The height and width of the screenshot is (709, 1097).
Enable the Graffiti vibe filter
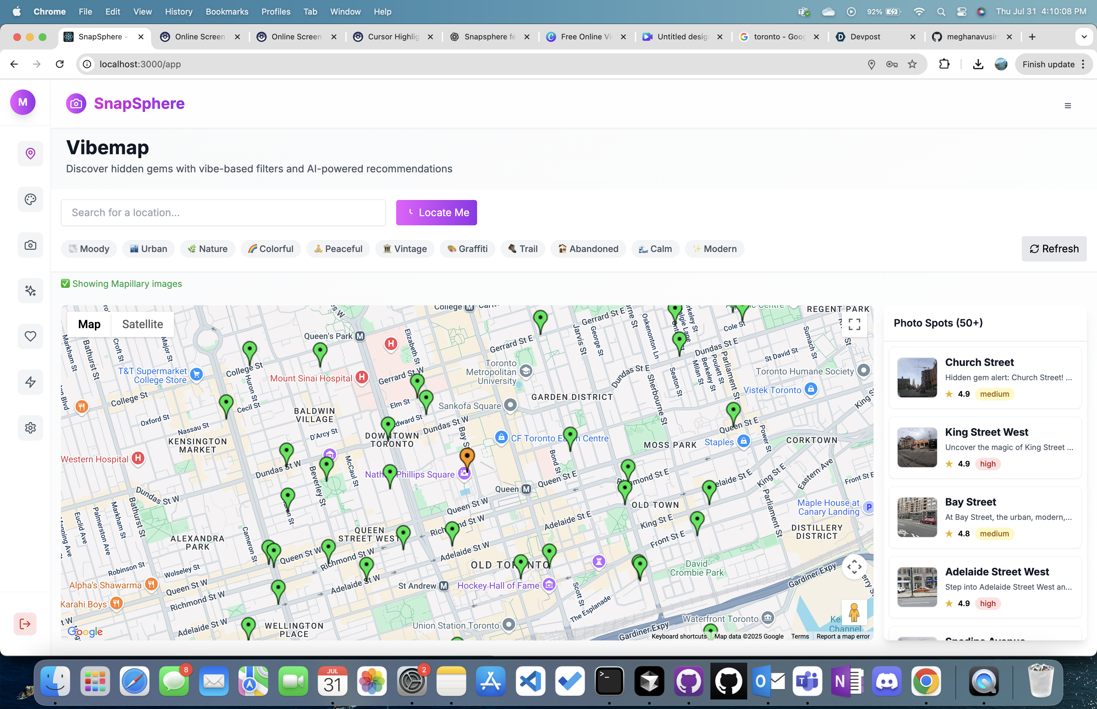(467, 248)
